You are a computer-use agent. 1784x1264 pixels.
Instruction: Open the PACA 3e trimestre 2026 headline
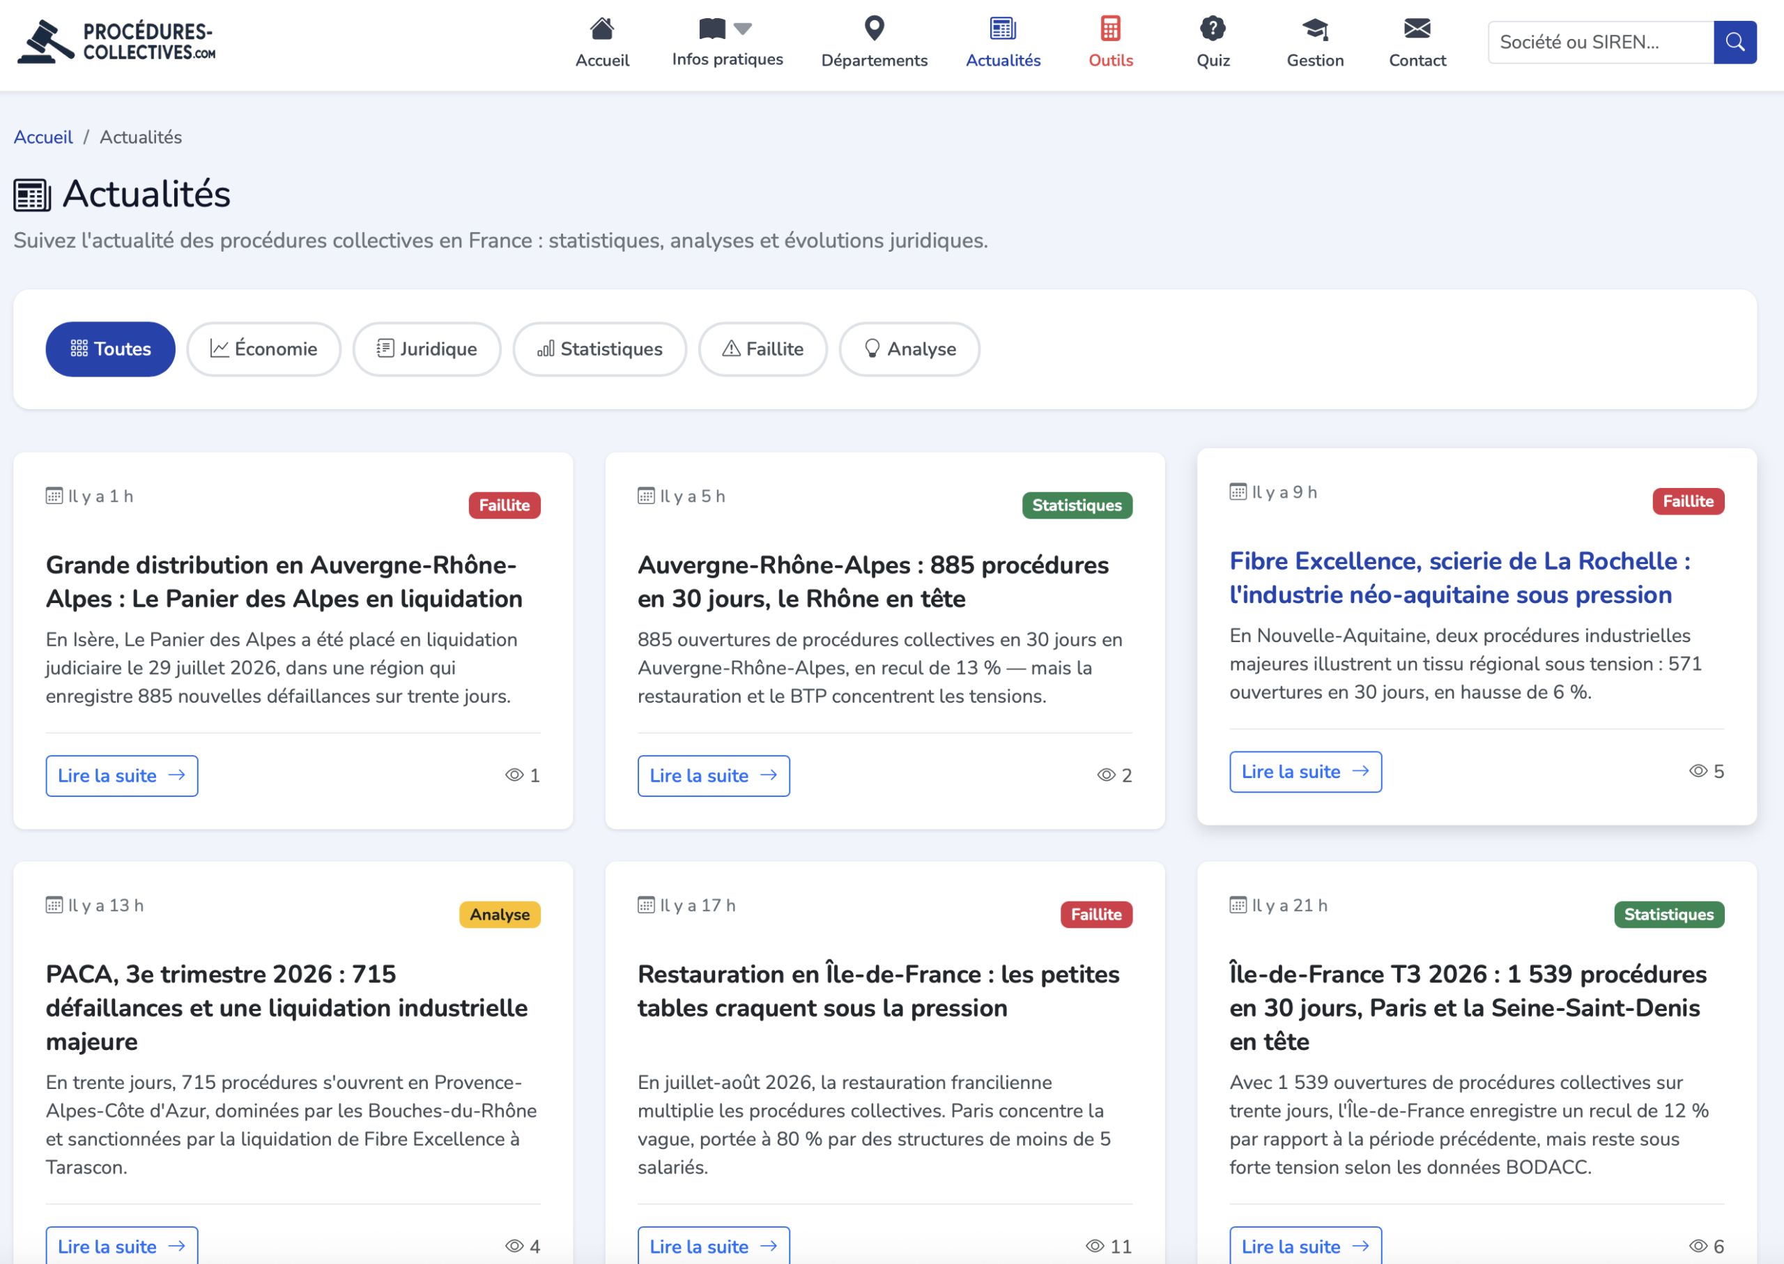coord(287,1008)
